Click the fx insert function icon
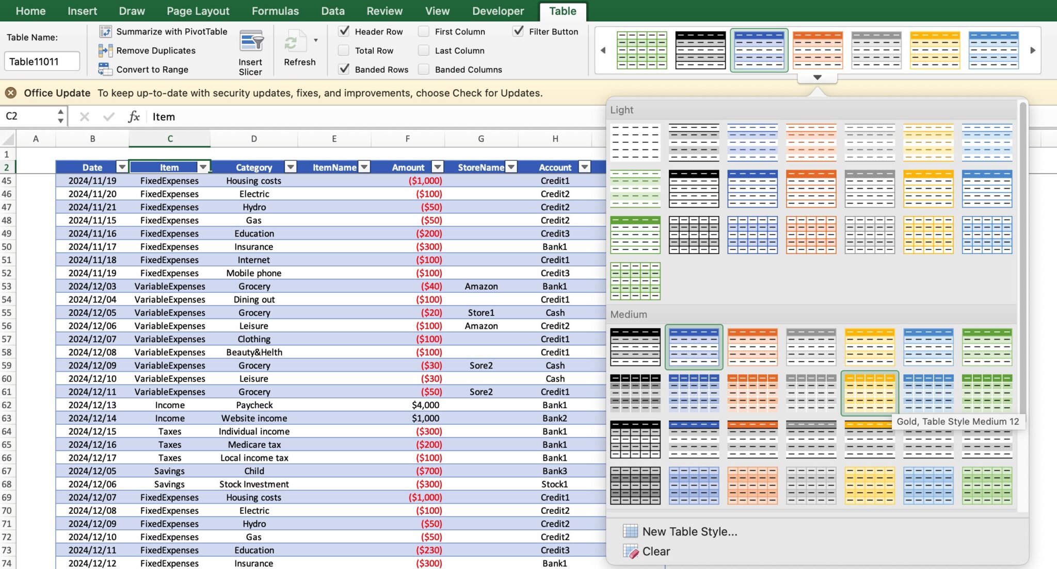 coord(134,117)
